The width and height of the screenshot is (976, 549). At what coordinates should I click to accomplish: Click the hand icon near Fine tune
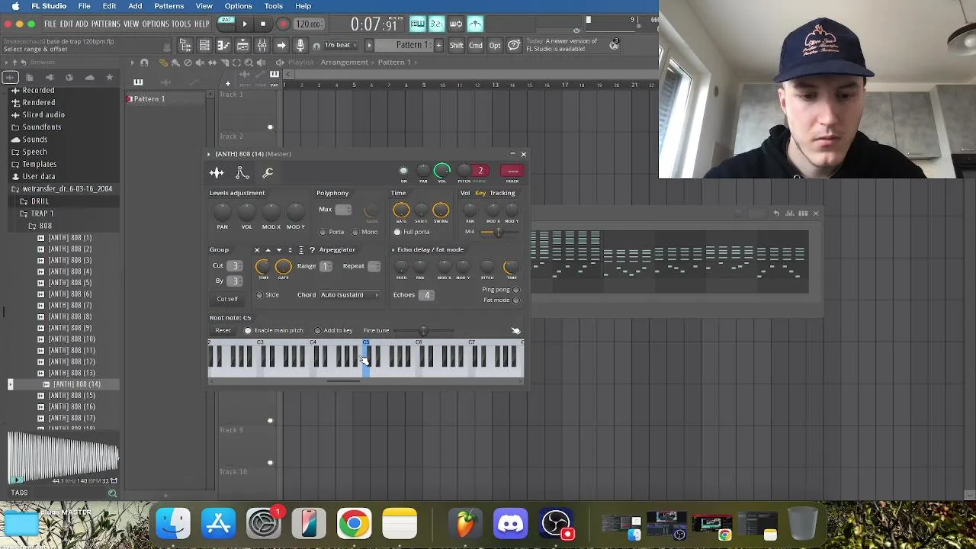(515, 331)
